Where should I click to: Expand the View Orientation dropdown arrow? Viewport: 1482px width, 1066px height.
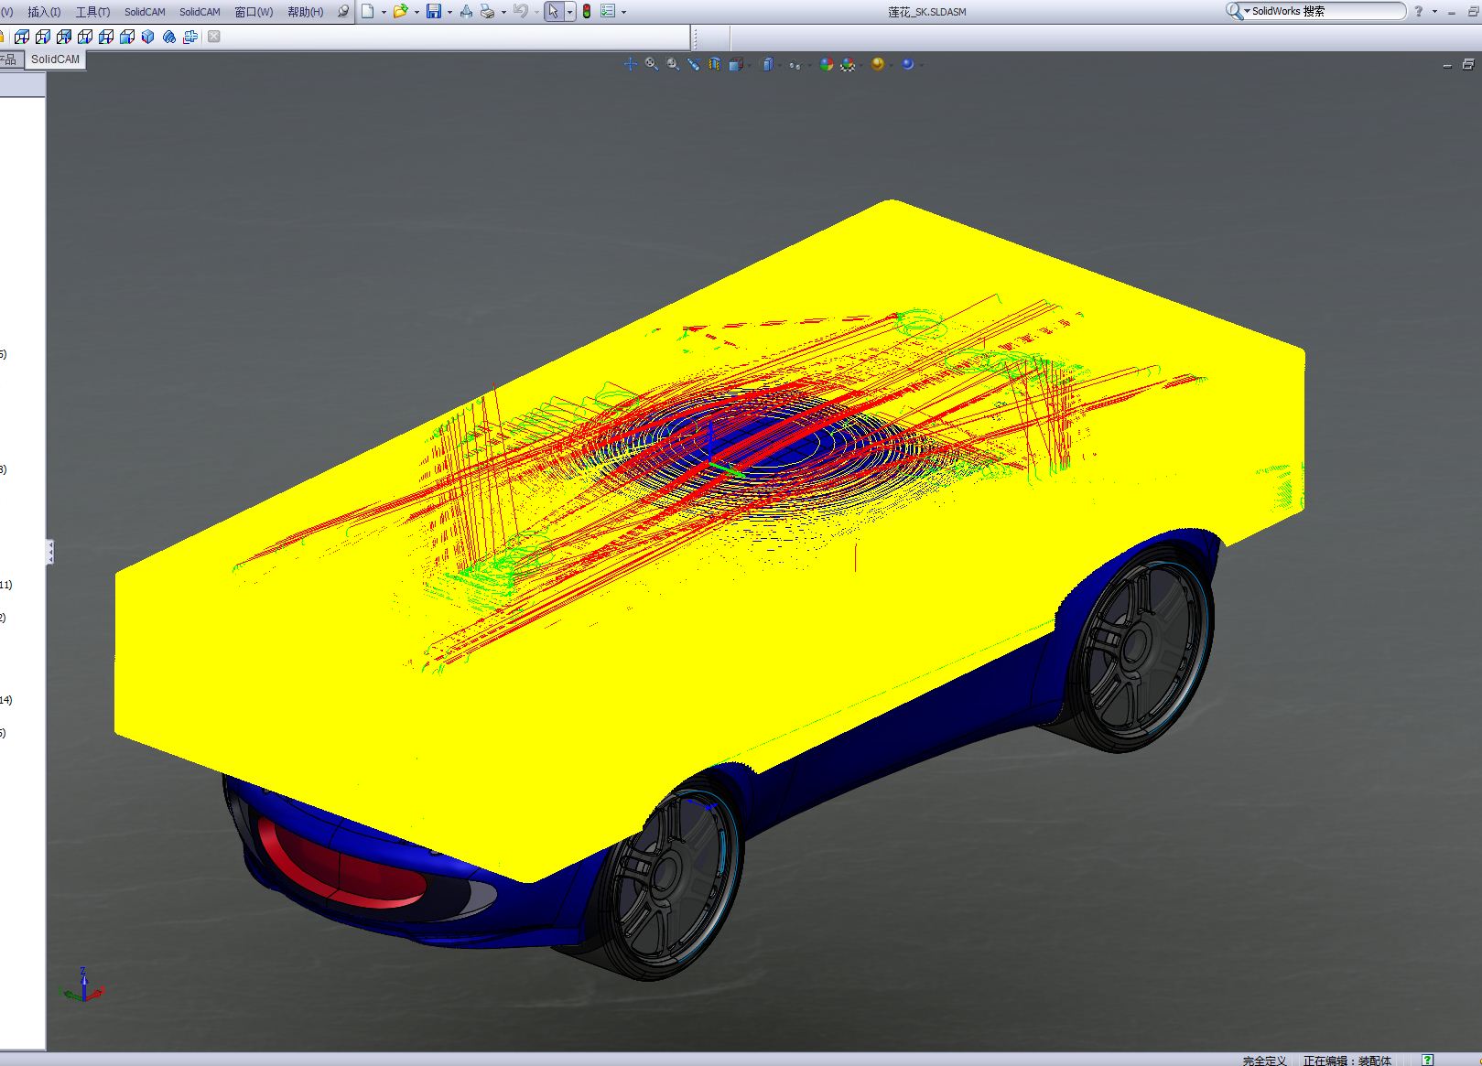(749, 65)
